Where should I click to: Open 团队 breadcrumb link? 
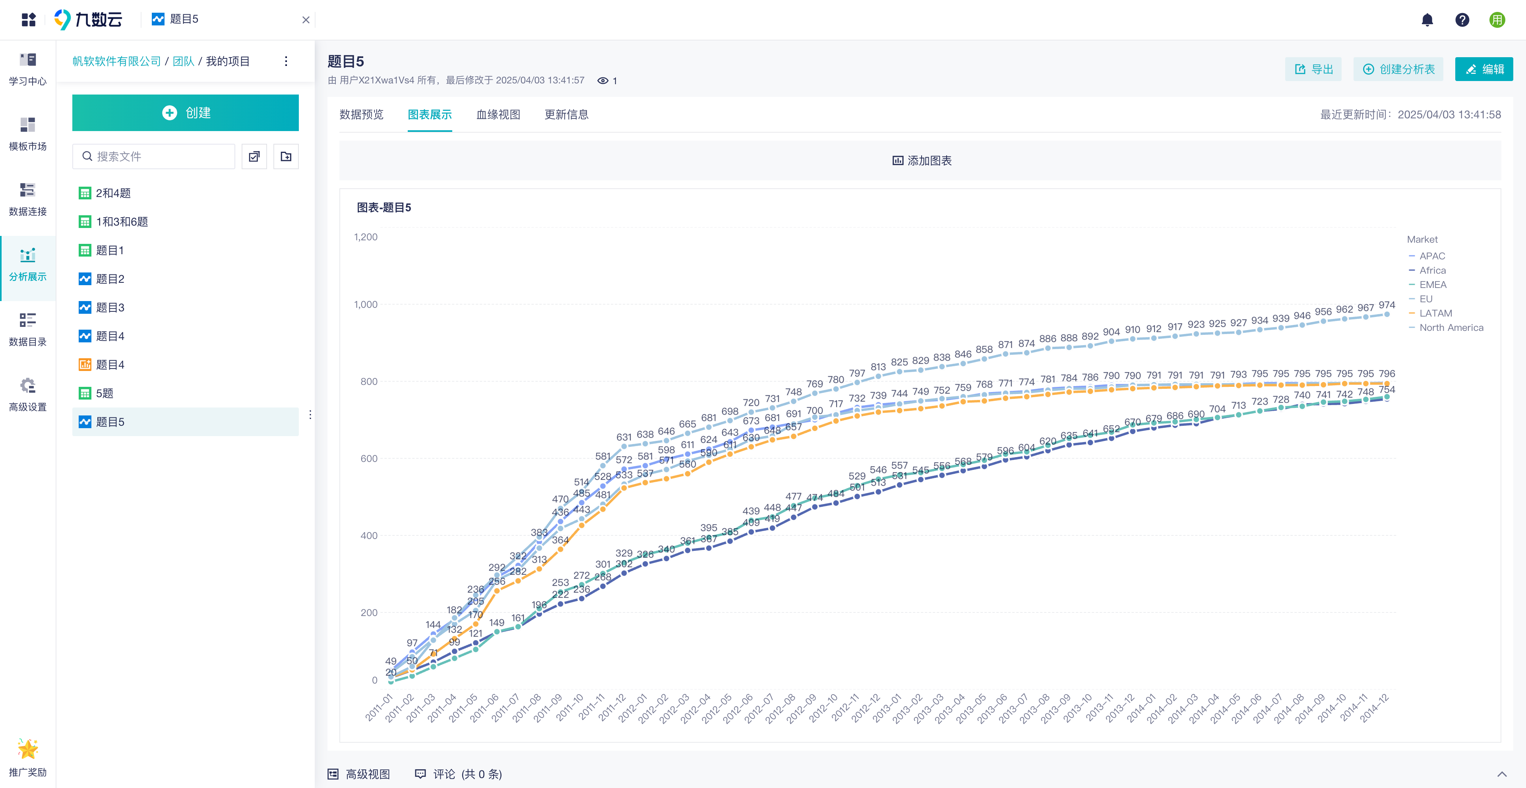click(x=184, y=61)
